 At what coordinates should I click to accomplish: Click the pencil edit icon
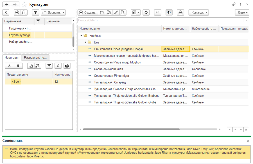point(116,12)
